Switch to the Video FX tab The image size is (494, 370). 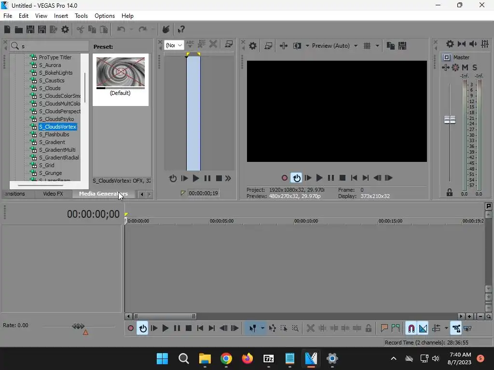click(x=53, y=194)
